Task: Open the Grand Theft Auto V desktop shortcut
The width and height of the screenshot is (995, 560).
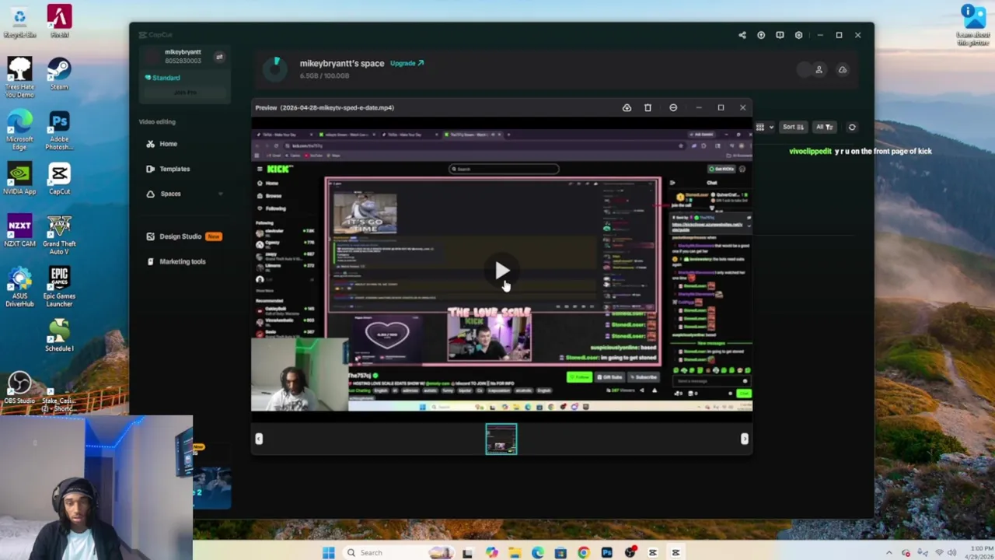Action: pos(59,236)
